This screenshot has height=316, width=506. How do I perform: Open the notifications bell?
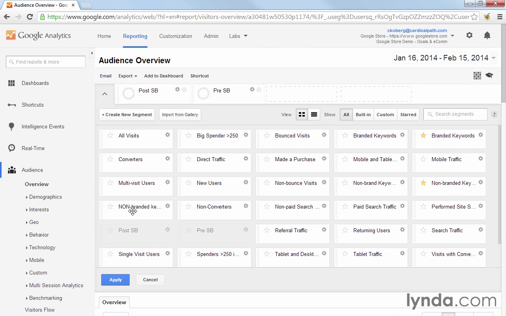coord(487,35)
